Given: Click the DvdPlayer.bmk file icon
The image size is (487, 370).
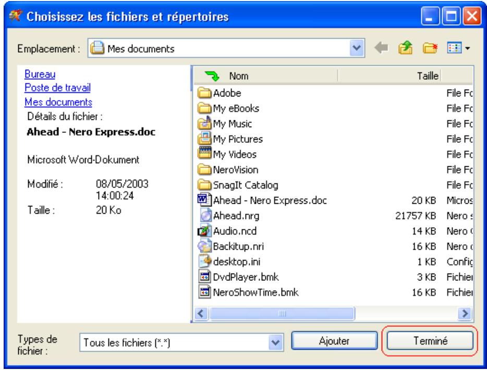Looking at the screenshot, I should (x=204, y=277).
